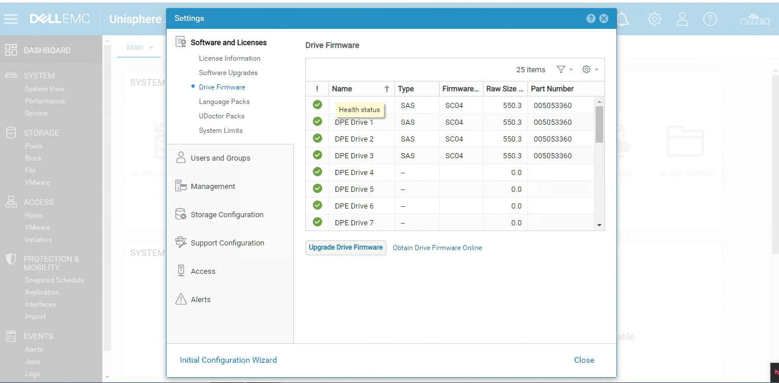Open the table column settings gear
Viewport: 779px width, 383px height.
pos(586,69)
